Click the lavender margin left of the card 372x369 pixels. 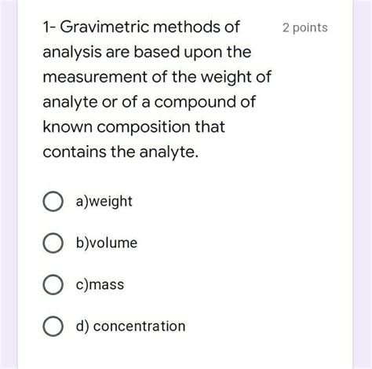(x=9, y=184)
